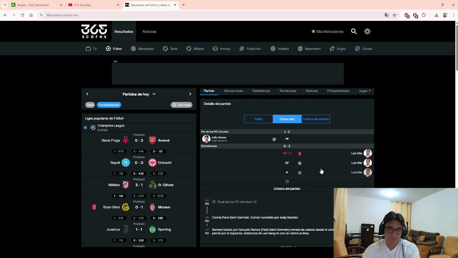Show more match detail tabs arrow

pos(370,91)
